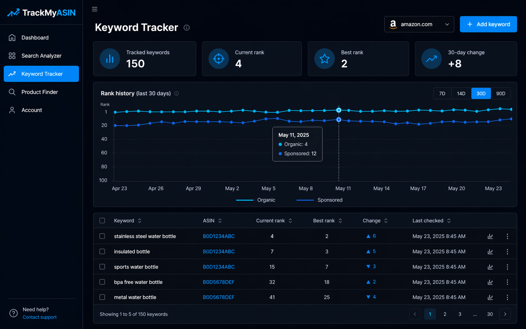Screen dimensions: 526x329
Task: Open ASIN link for insulated bottle
Action: tap(219, 252)
